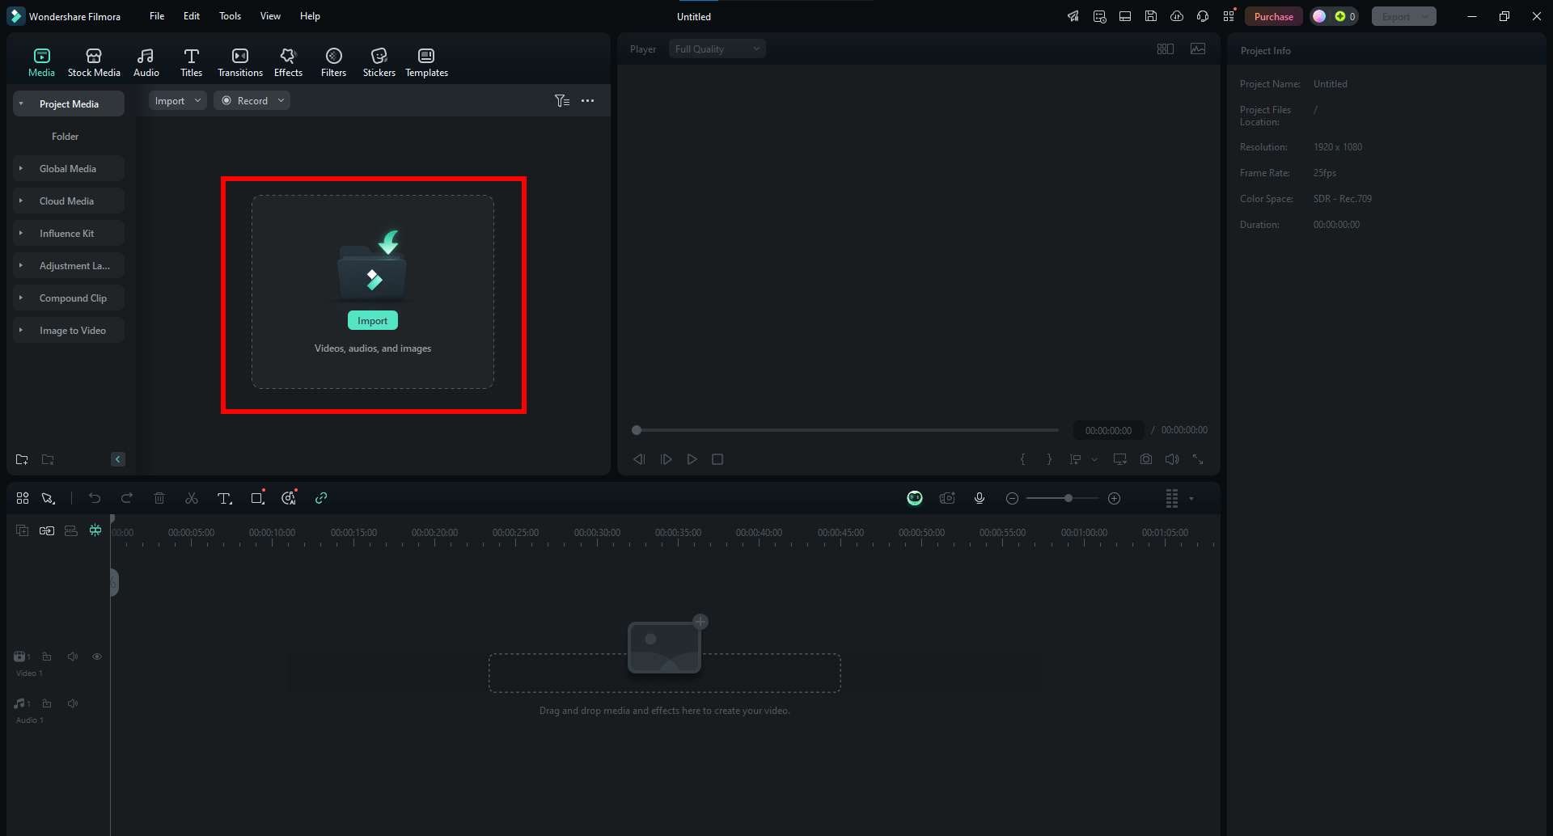Open the View menu
Viewport: 1553px width, 836px height.
click(x=270, y=16)
